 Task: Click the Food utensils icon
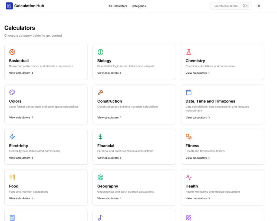(12, 177)
